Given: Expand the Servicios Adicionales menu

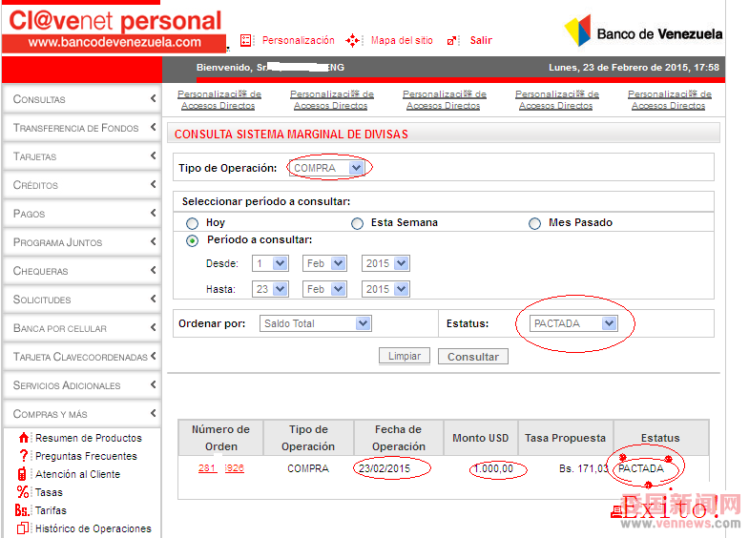Looking at the screenshot, I should click(x=82, y=385).
